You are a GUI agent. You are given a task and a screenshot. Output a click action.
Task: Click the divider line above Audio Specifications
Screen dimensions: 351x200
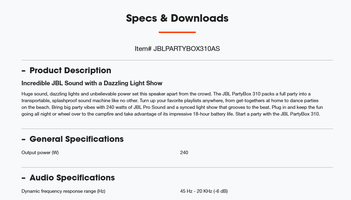point(177,167)
